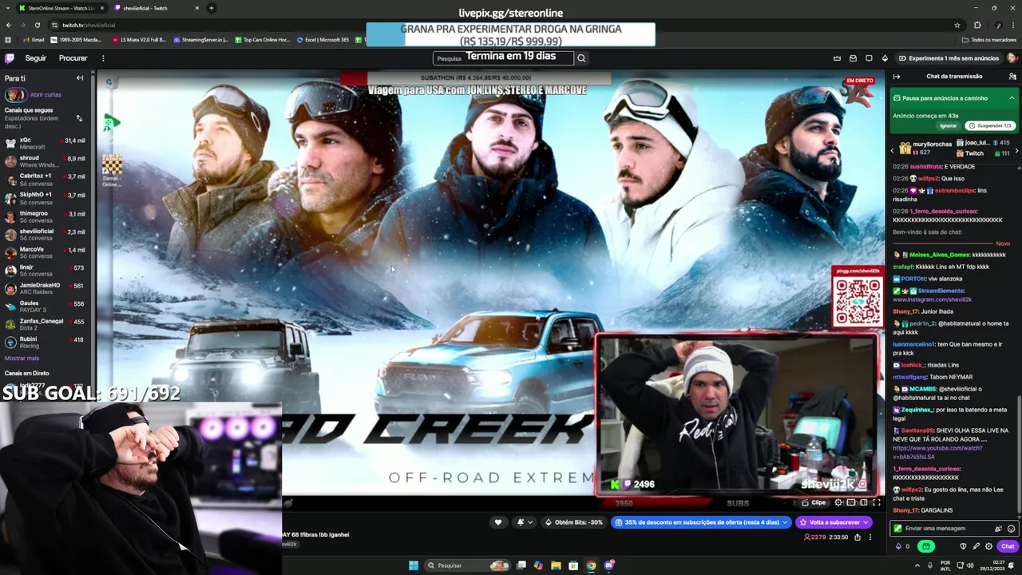
Task: Open the YouTube link in Santtana95's message
Action: tap(937, 453)
